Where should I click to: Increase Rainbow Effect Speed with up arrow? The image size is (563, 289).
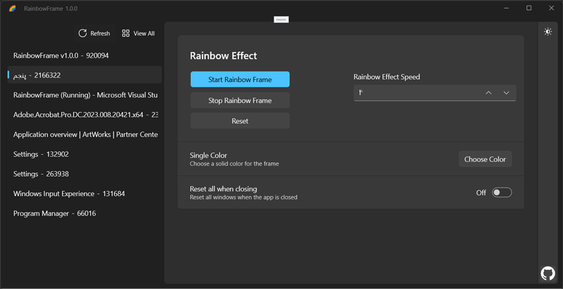pos(488,93)
